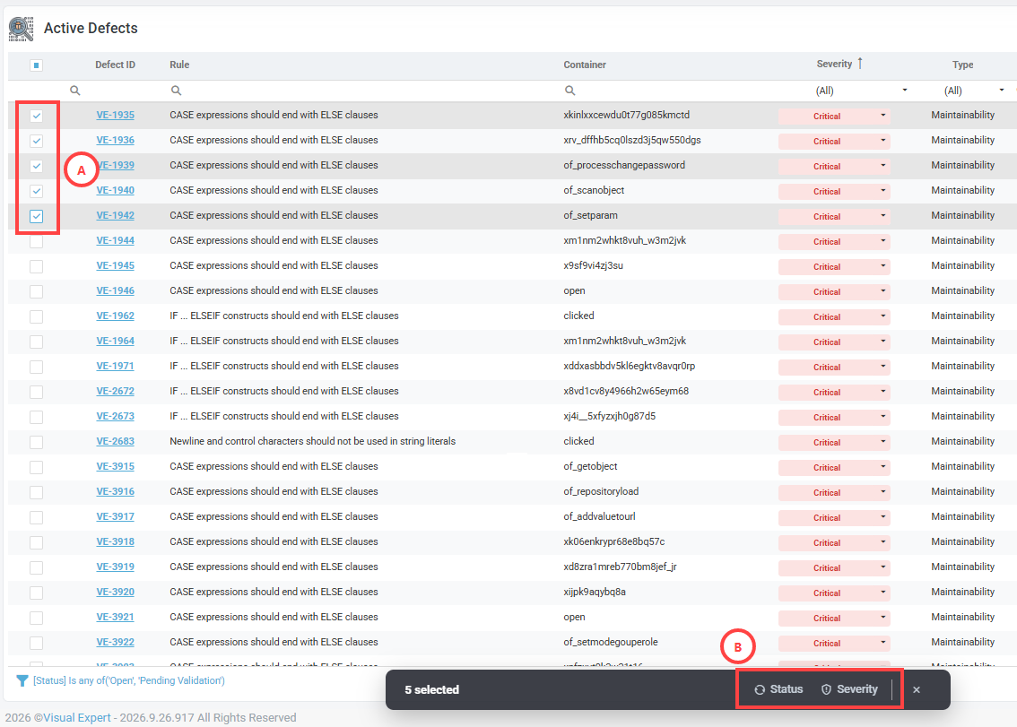Open defect VE-3922 link
Image resolution: width=1017 pixels, height=727 pixels.
tap(116, 643)
